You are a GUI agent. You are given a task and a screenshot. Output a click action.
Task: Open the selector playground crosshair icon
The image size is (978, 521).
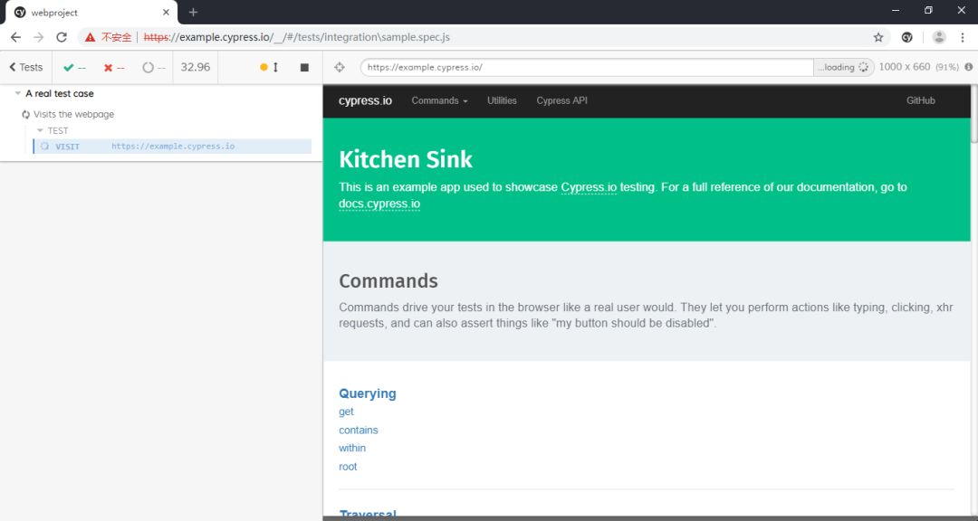click(340, 67)
